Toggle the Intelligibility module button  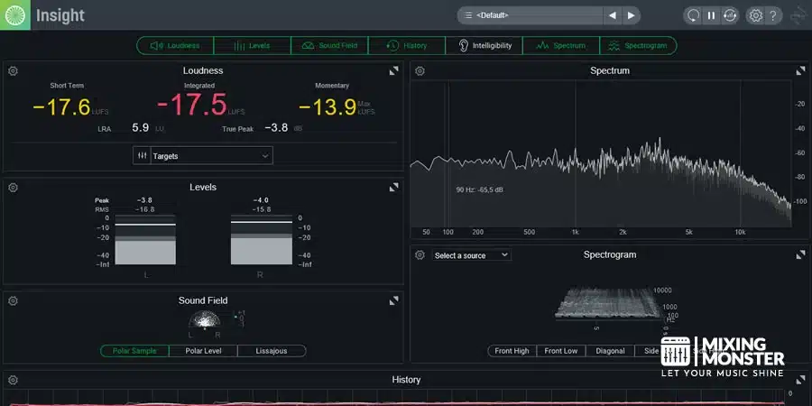coord(484,45)
